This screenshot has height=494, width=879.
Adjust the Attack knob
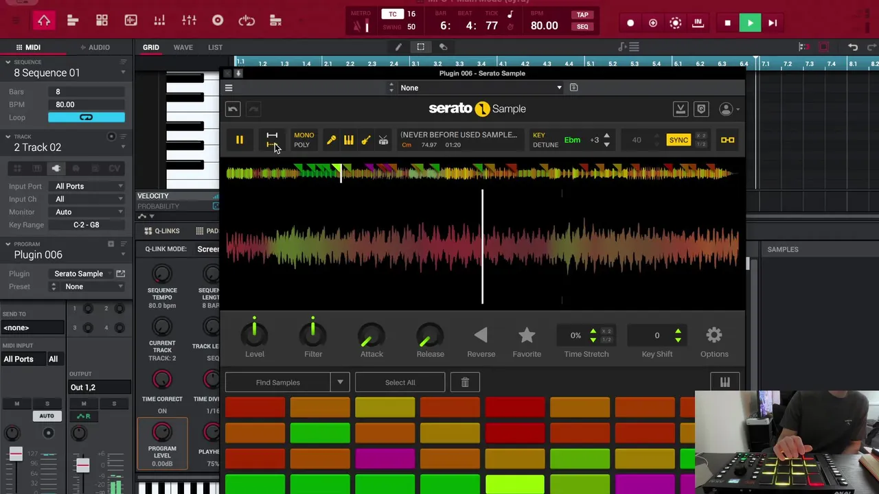(x=372, y=336)
